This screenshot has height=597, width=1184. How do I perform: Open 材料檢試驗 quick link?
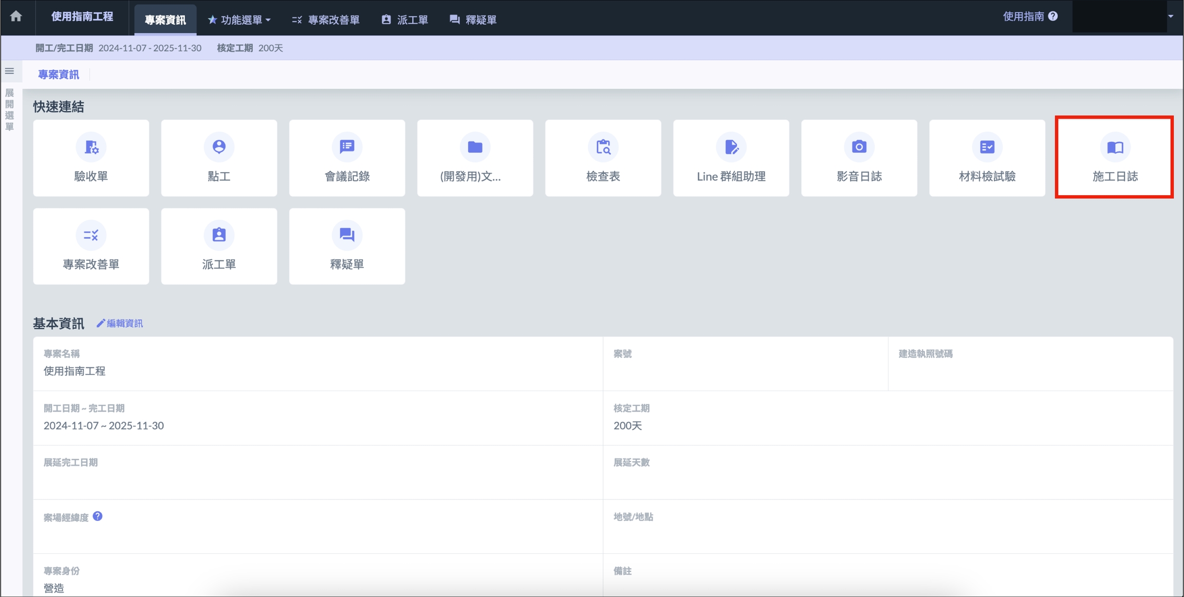(x=987, y=158)
